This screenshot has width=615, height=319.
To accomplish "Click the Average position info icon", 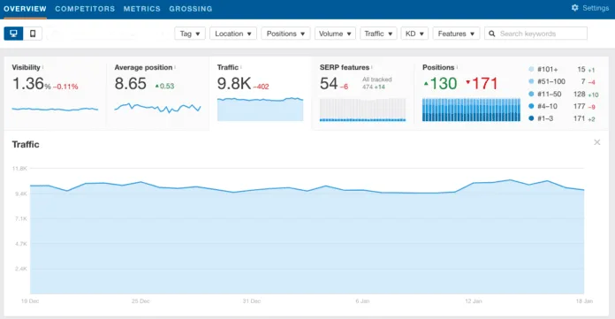I will 175,67.
